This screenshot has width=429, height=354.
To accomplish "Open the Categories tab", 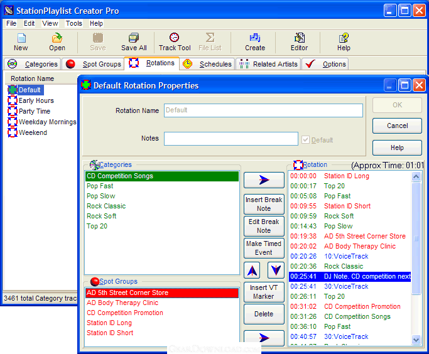I will (x=33, y=64).
